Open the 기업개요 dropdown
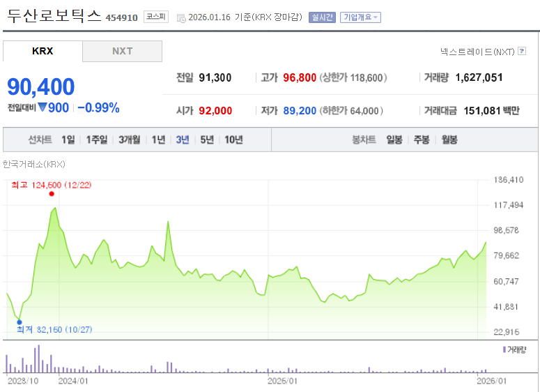 pyautogui.click(x=360, y=17)
